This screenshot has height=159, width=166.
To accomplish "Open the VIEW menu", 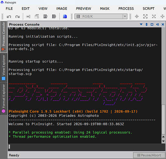I will [43, 8].
